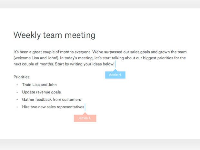Click the 'Gather feedback from customers' bullet item
This screenshot has width=200, height=150.
click(x=51, y=99)
